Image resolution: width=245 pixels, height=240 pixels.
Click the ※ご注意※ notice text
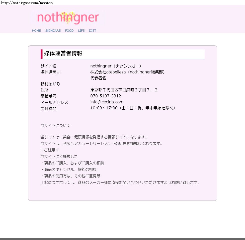50,150
